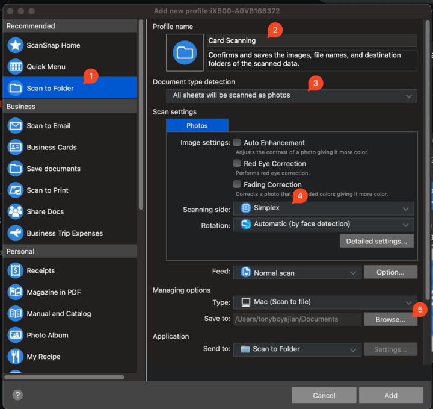Select the My Recipe profile row
Screen dimensions: 433x409
[70, 357]
